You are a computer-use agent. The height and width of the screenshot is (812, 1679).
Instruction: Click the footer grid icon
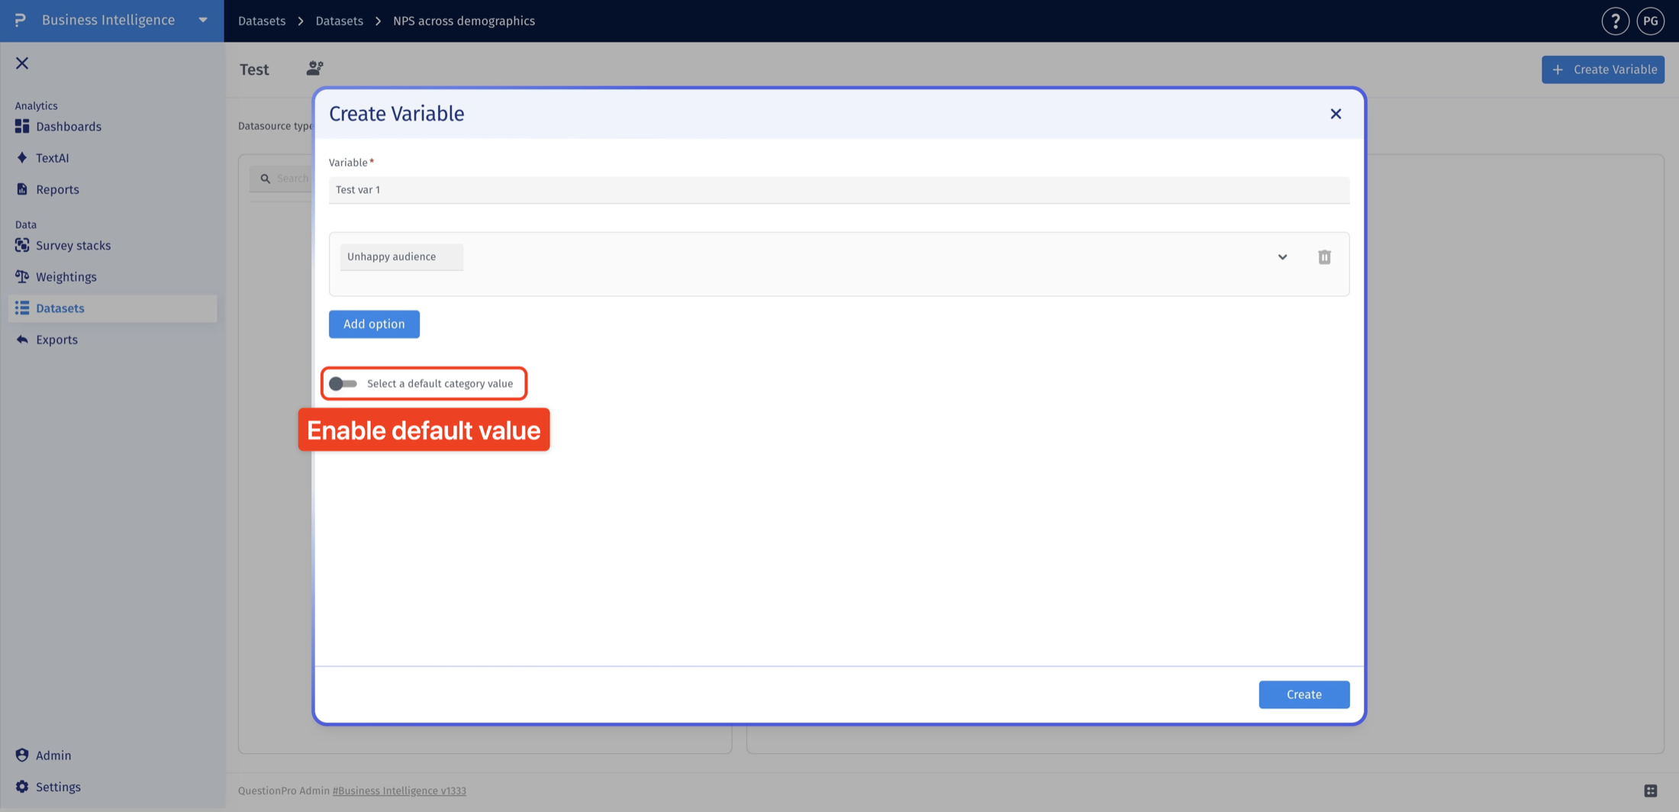(1651, 791)
